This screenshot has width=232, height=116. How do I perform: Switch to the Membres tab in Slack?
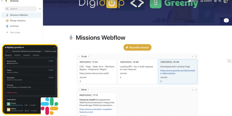click(x=18, y=55)
